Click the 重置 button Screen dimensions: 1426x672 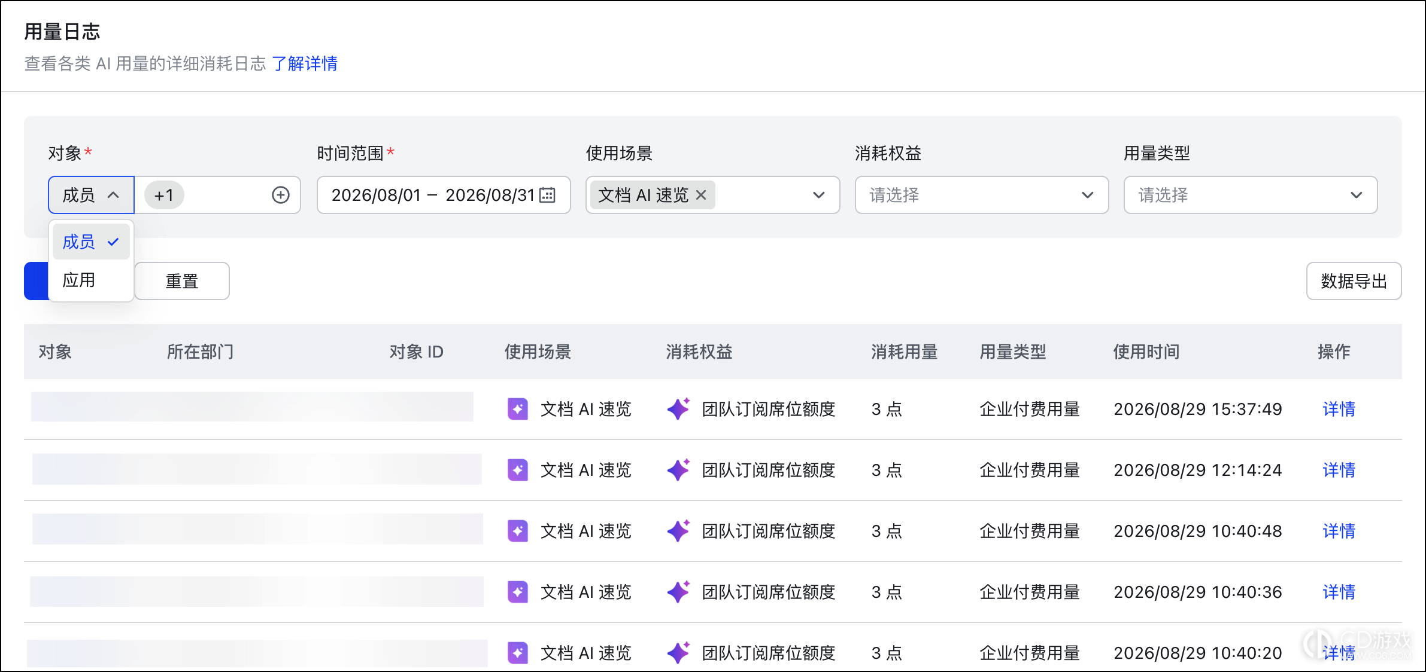(182, 281)
